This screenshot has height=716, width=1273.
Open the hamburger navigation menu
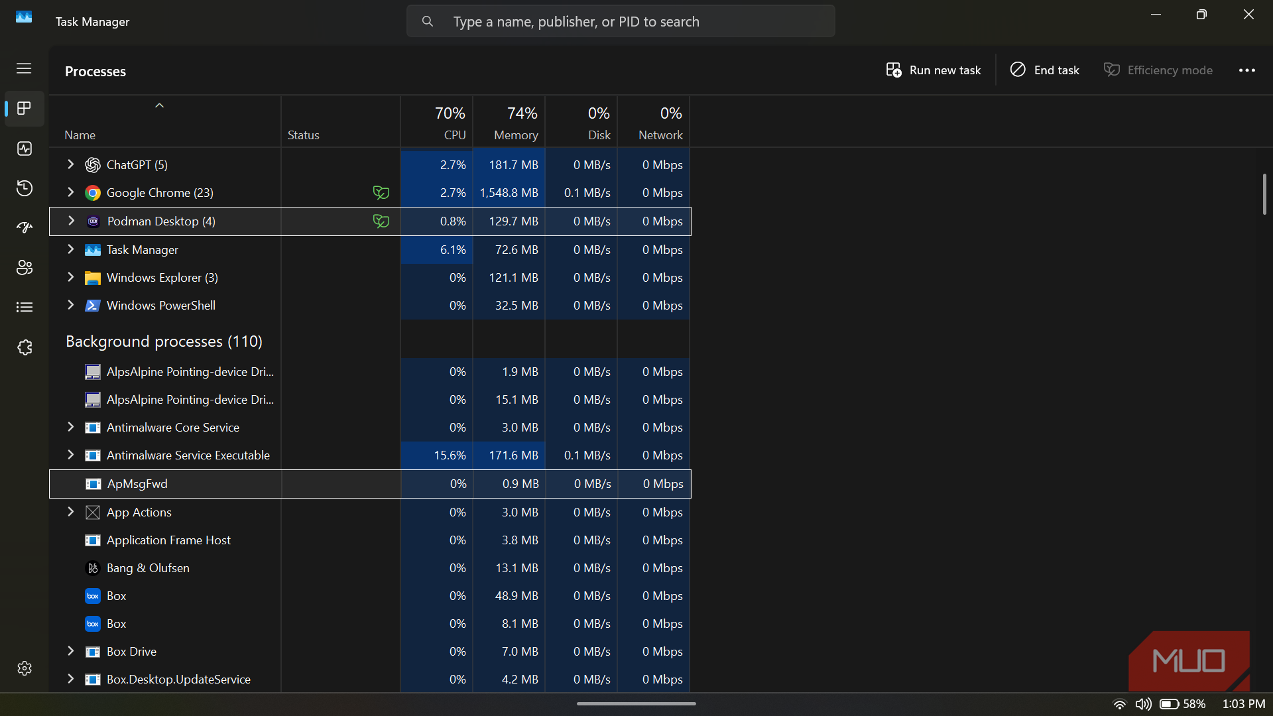[x=24, y=68]
